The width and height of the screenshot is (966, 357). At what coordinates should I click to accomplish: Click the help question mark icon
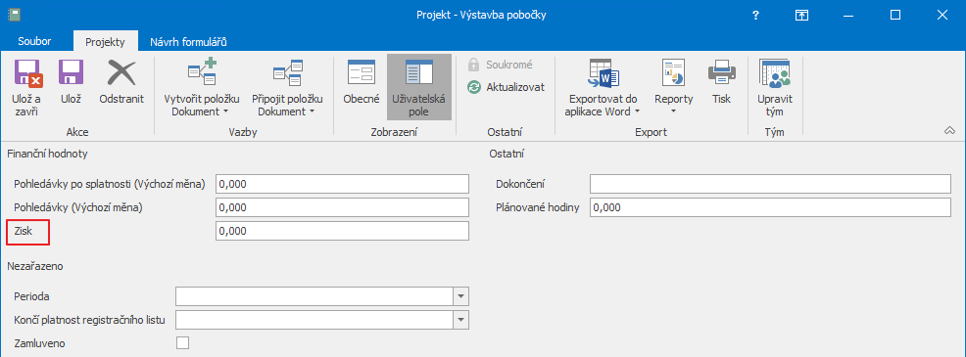click(756, 16)
